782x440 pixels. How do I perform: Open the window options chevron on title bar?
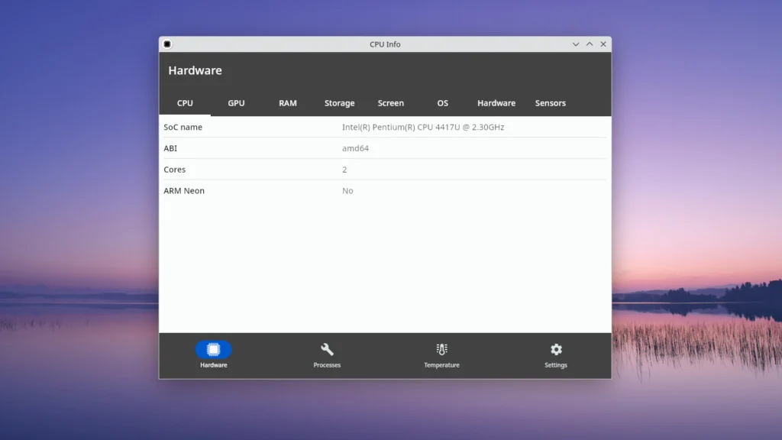(575, 44)
